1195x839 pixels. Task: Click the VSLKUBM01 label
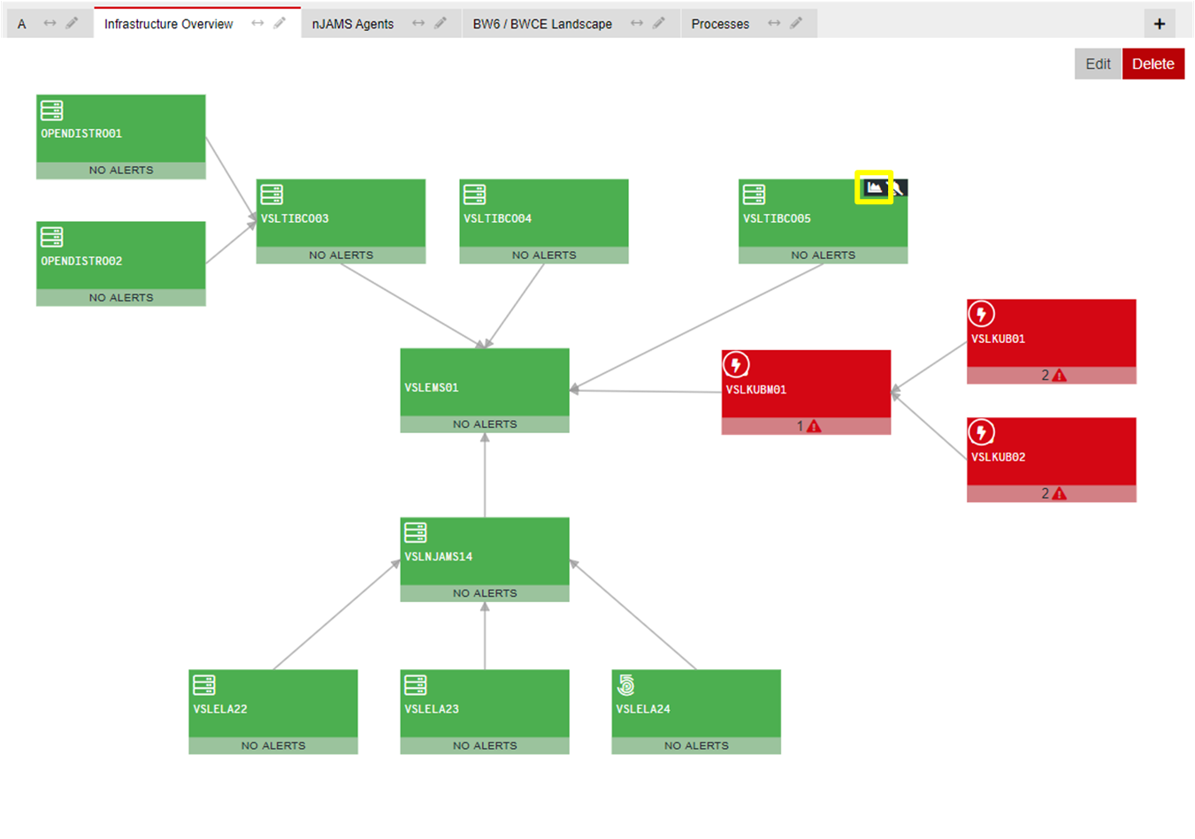click(756, 389)
